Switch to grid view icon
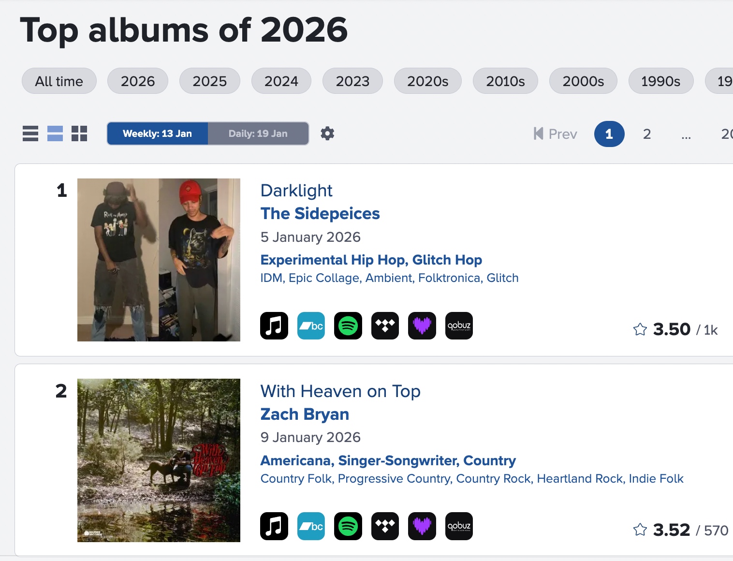The height and width of the screenshot is (561, 733). tap(79, 133)
